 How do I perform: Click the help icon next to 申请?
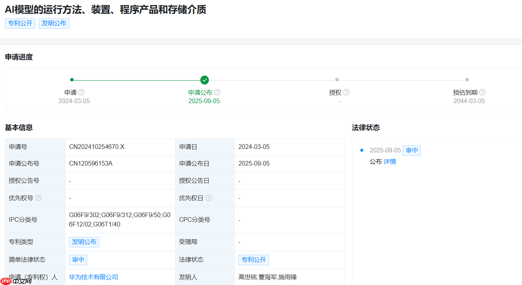[81, 92]
